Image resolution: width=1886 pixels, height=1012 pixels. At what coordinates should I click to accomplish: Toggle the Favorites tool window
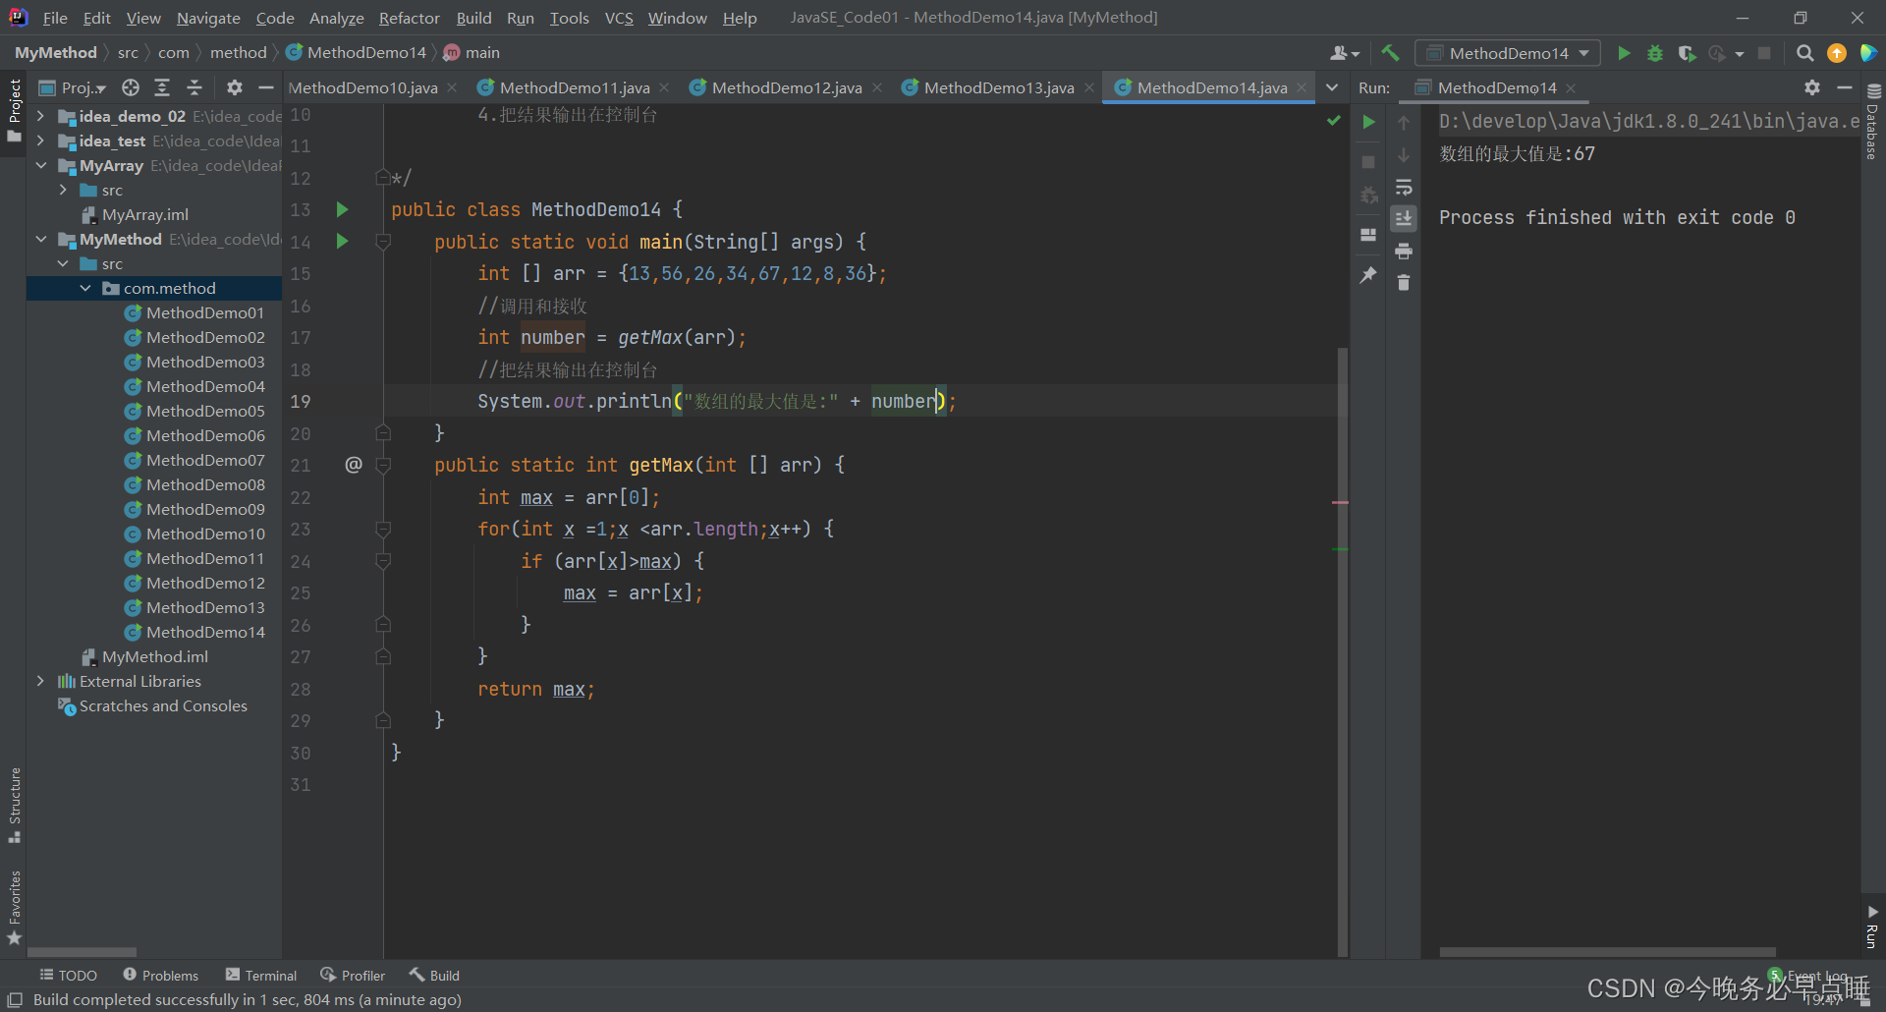click(x=15, y=907)
